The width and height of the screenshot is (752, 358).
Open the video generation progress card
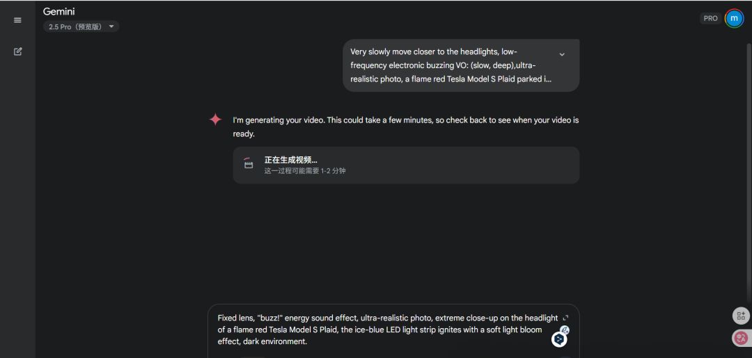coord(406,165)
